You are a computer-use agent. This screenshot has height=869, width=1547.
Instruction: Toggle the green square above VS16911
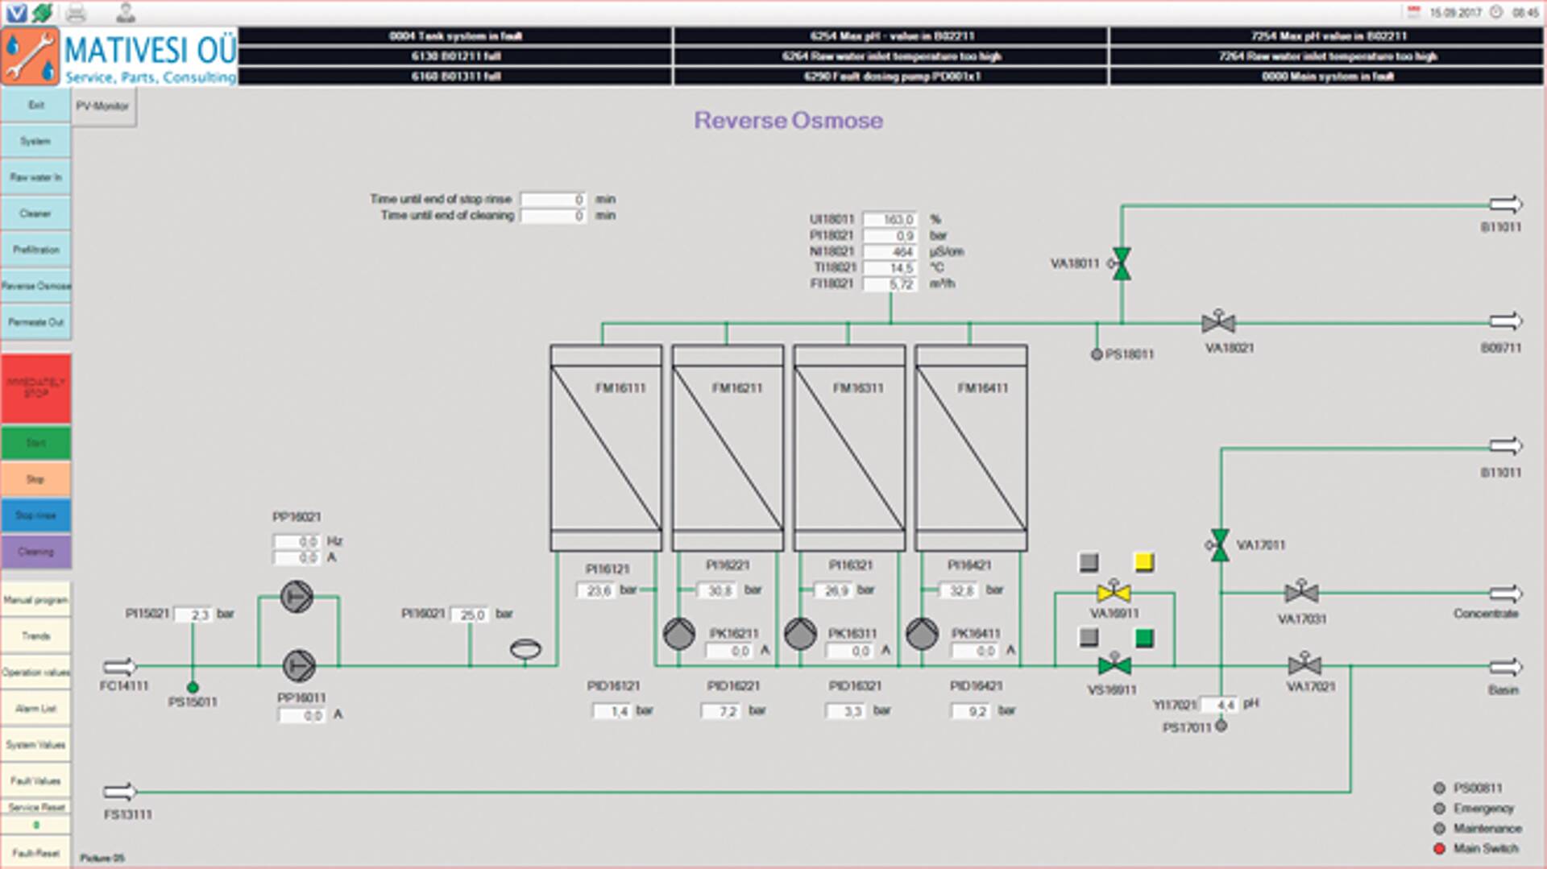[1143, 639]
